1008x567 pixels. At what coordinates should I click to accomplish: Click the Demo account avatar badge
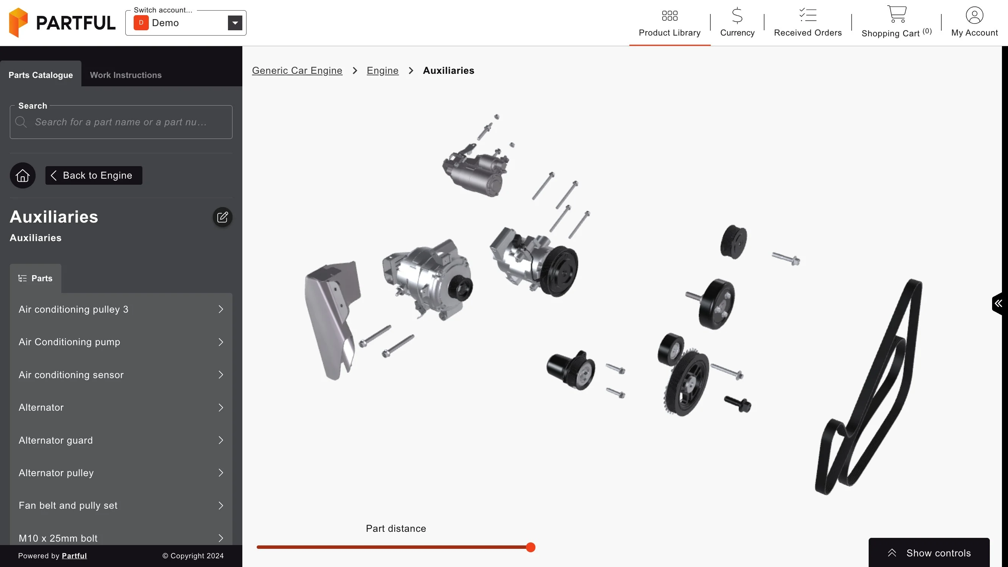(x=141, y=23)
